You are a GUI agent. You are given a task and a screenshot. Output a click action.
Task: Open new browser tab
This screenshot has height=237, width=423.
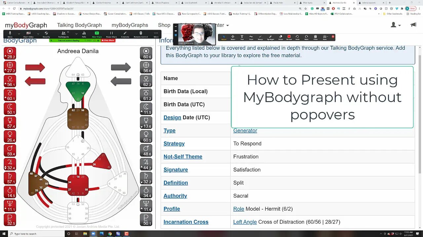(390, 3)
